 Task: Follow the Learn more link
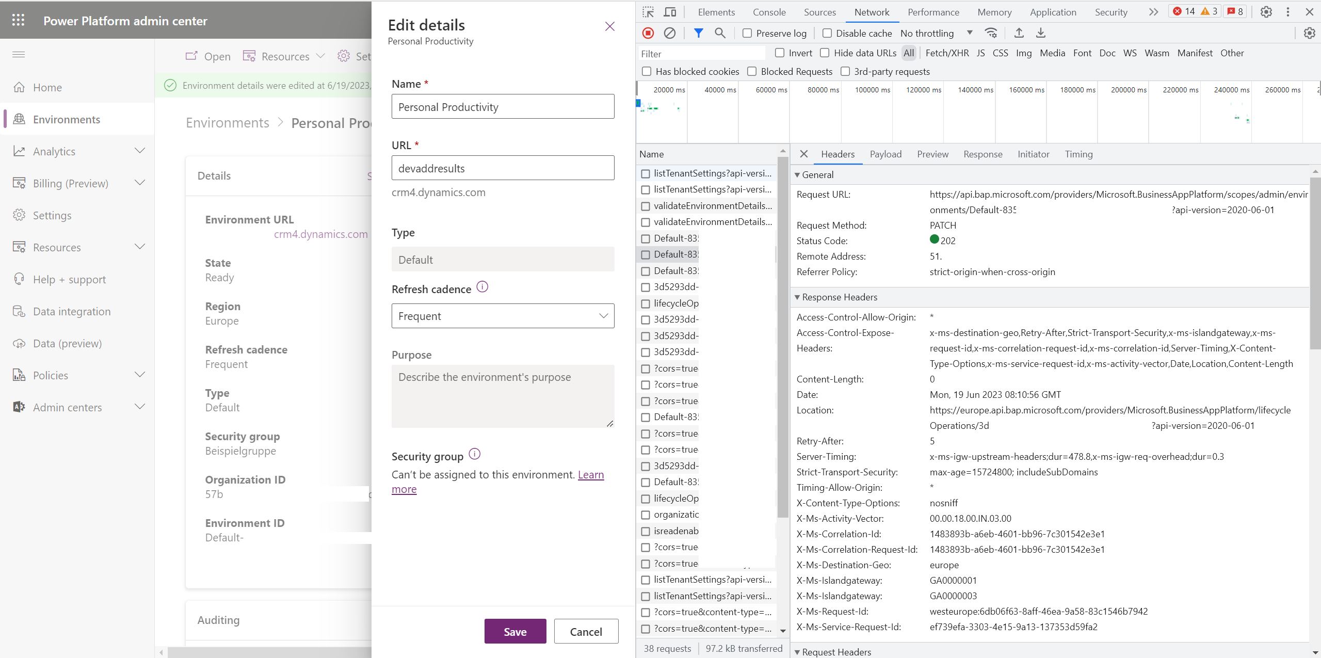click(x=590, y=475)
